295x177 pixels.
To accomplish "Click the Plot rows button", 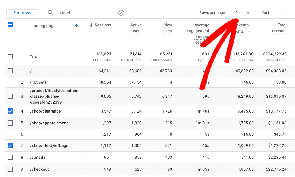I will [x=22, y=12].
